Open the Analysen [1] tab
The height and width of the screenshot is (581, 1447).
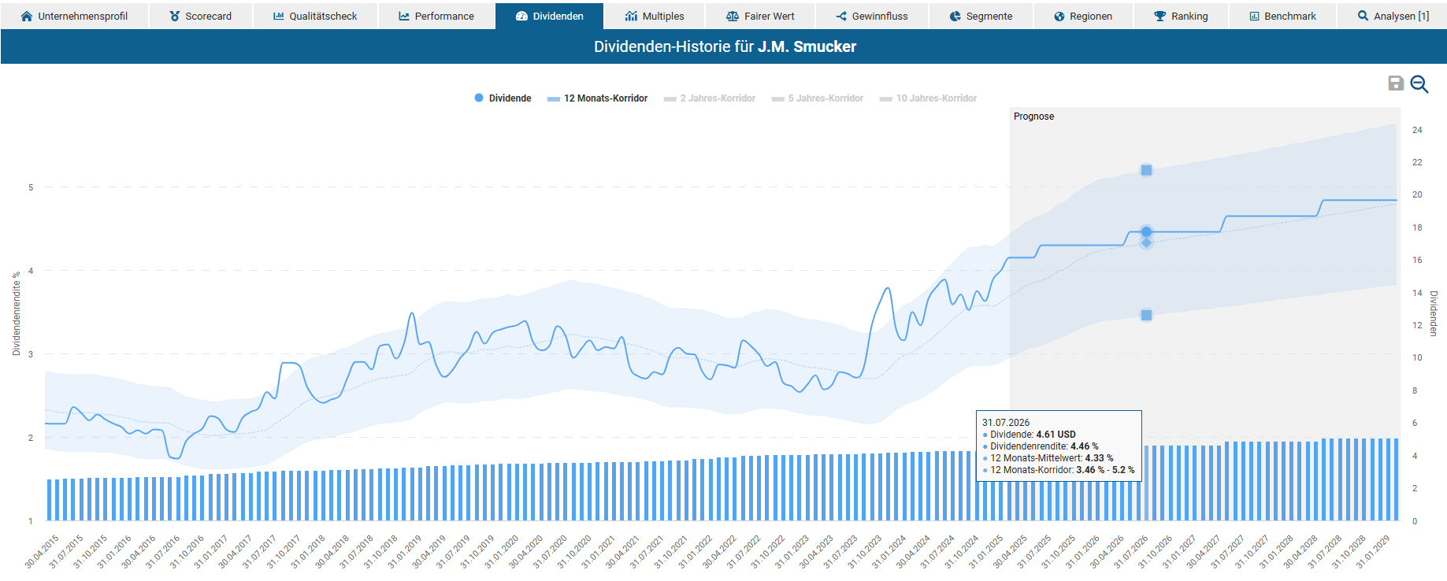(x=1393, y=16)
